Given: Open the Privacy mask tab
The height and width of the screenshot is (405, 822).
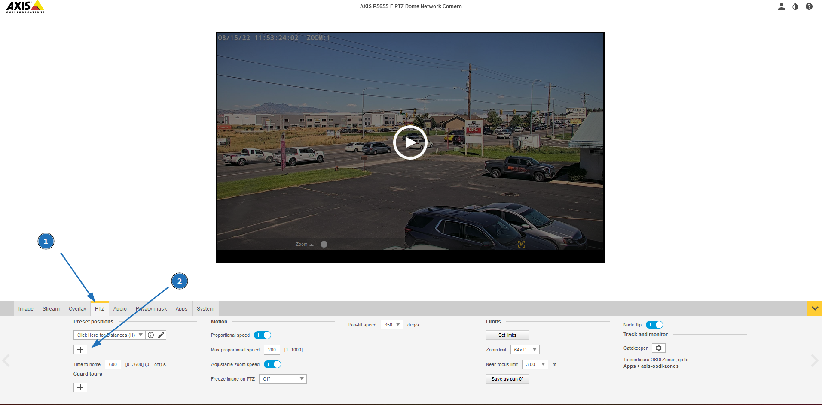Looking at the screenshot, I should [x=151, y=309].
